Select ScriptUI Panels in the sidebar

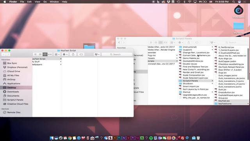(x=15, y=100)
